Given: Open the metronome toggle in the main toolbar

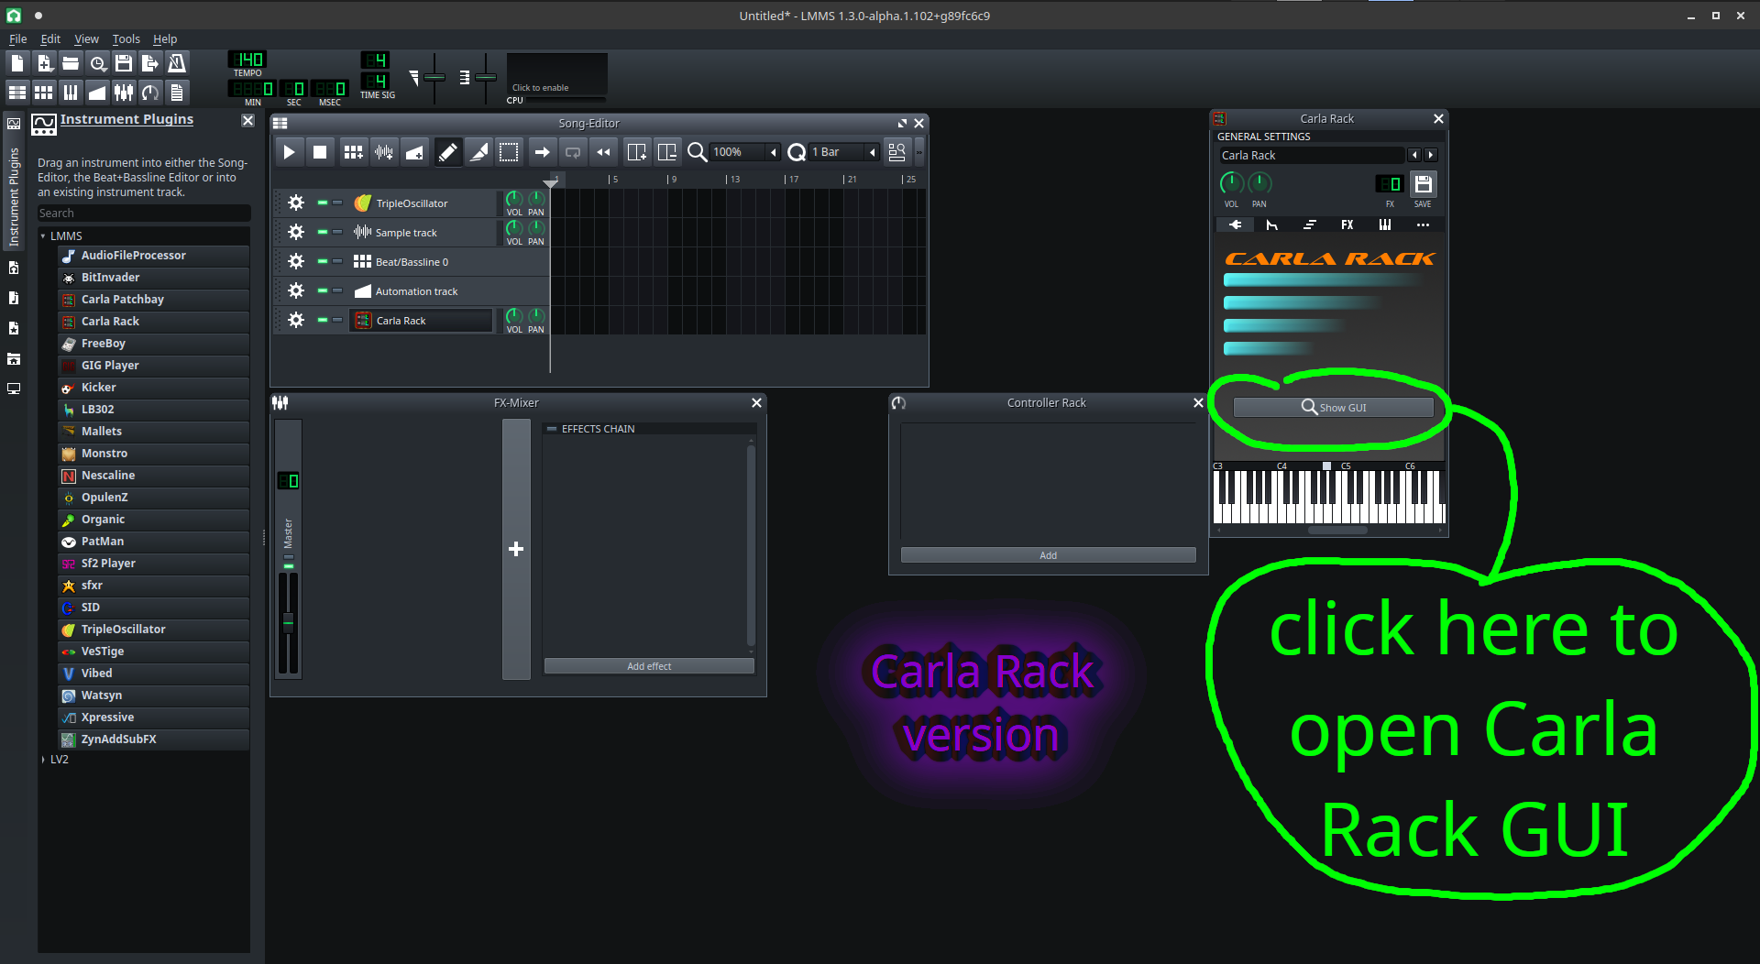Looking at the screenshot, I should 177,62.
